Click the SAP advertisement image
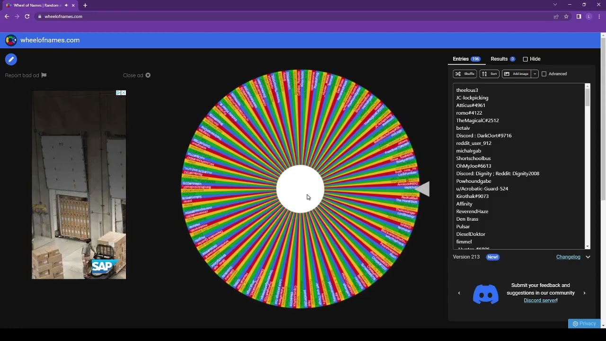606x341 pixels. 79,185
